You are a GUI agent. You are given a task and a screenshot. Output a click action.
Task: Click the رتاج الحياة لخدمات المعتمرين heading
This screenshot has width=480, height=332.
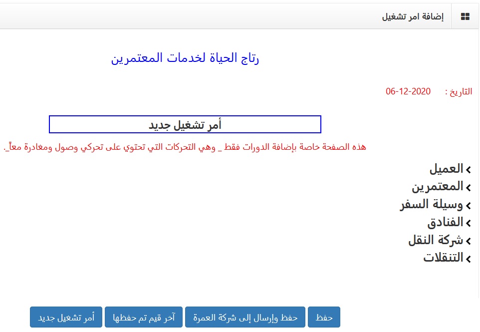click(185, 58)
